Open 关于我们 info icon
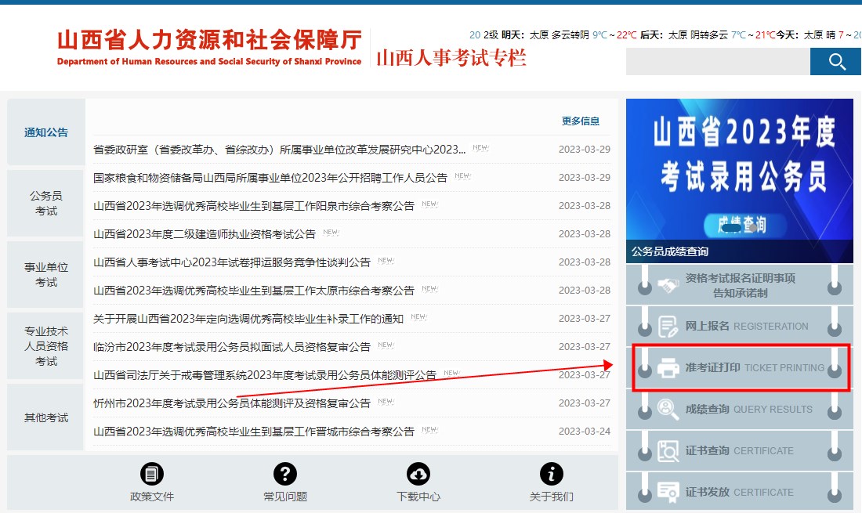The image size is (862, 513). point(551,474)
